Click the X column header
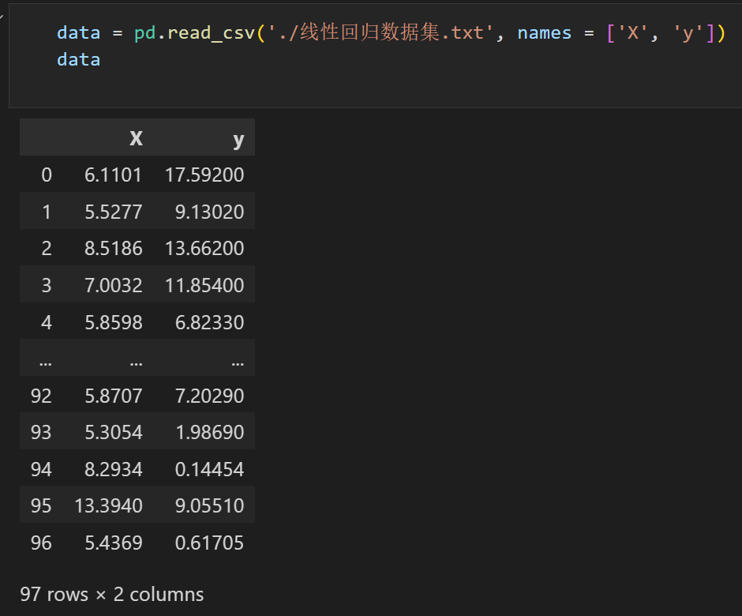Screen dimensions: 742x616 point(137,138)
